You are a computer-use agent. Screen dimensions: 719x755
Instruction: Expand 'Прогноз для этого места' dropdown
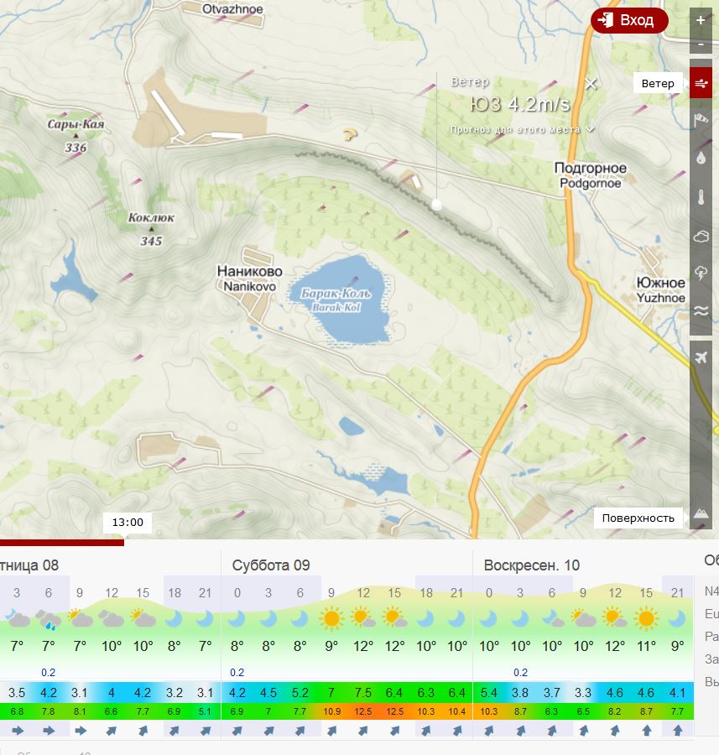coord(522,130)
